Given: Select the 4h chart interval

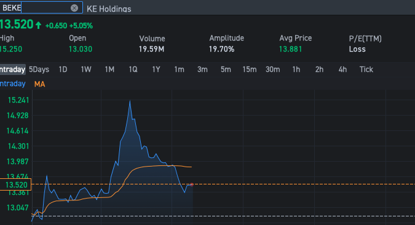Looking at the screenshot, I should click(x=342, y=69).
